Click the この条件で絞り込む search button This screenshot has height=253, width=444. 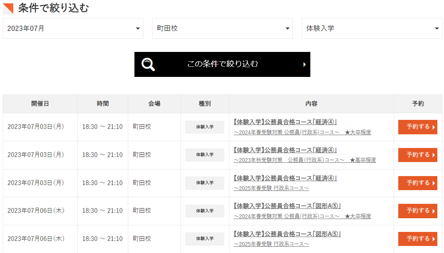tap(222, 64)
